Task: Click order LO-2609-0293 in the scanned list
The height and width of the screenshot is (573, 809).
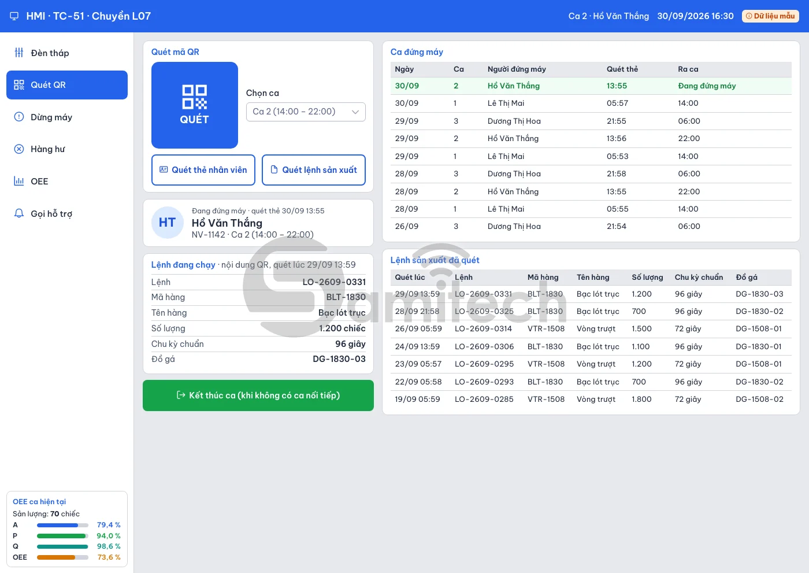Action: tap(484, 382)
